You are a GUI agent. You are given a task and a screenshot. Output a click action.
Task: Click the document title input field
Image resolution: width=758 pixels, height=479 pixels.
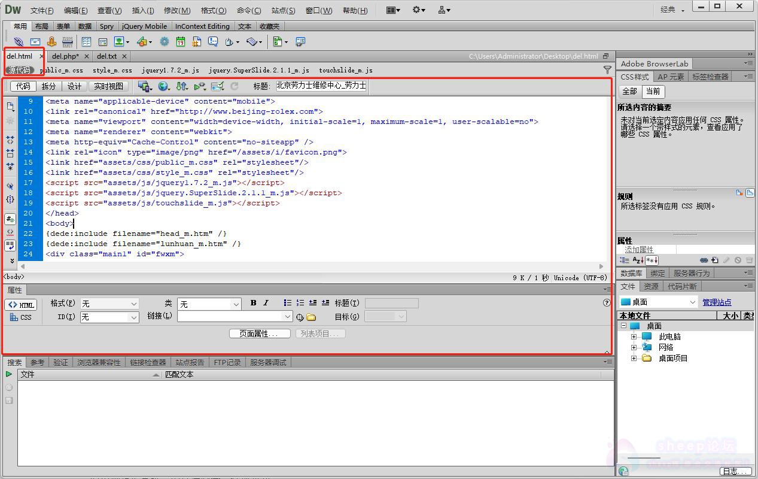coord(321,86)
